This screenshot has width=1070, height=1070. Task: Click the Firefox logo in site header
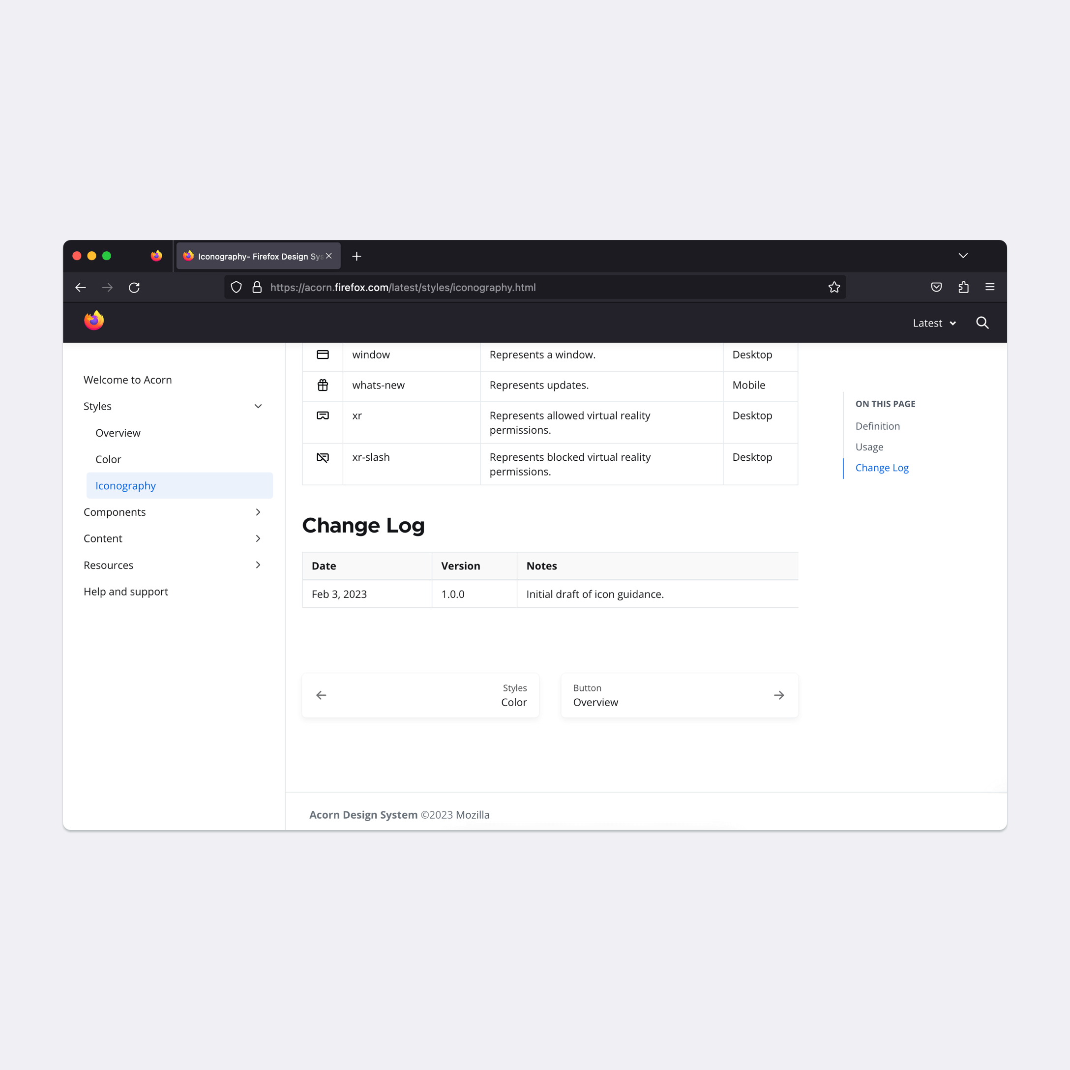pos(94,321)
